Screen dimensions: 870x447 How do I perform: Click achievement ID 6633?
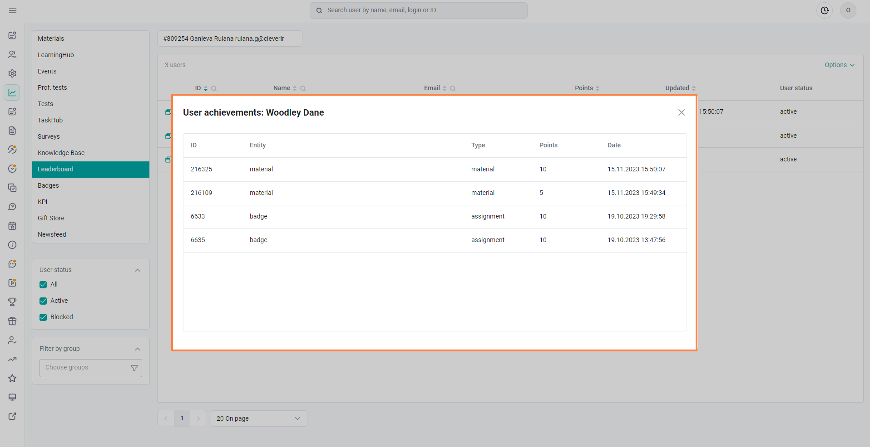[198, 216]
